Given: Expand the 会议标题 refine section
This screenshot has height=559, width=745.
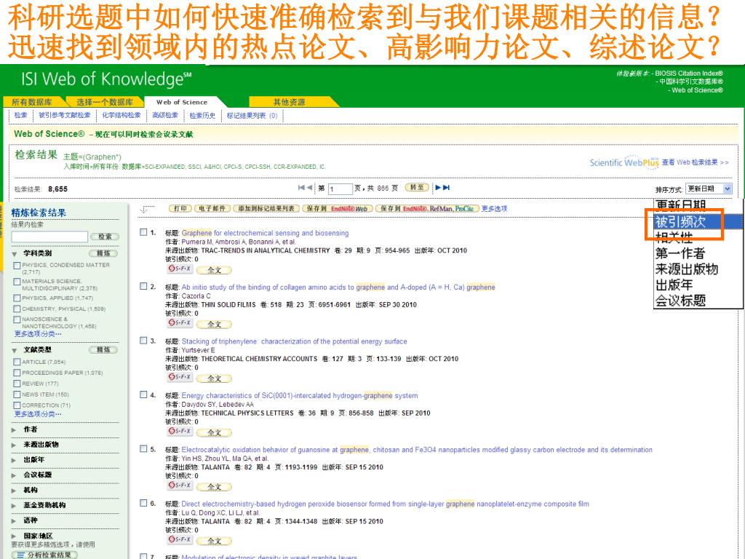Looking at the screenshot, I should tap(15, 475).
